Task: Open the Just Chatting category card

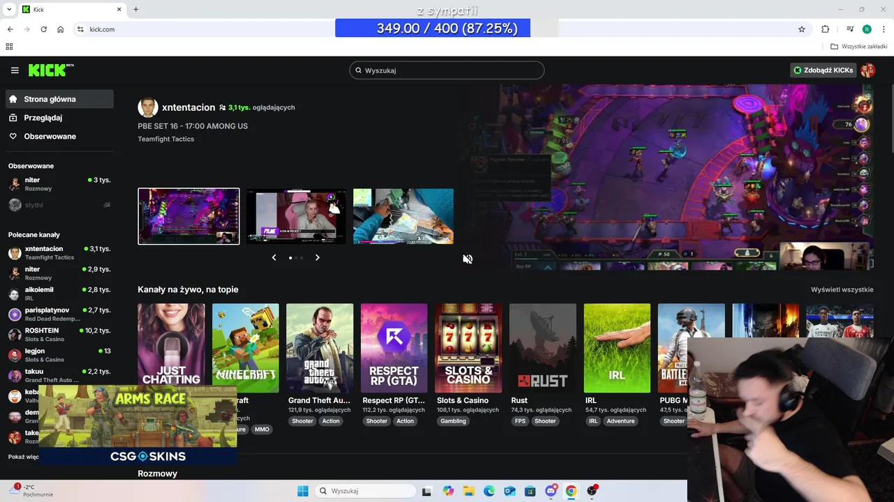Action: pyautogui.click(x=171, y=348)
